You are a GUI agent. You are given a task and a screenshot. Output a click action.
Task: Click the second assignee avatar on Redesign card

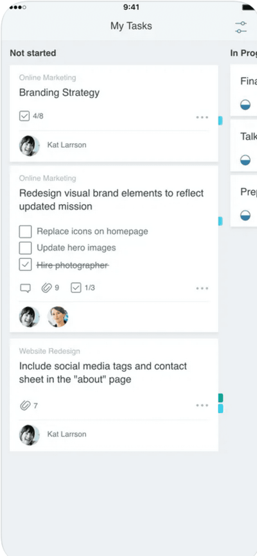pyautogui.click(x=58, y=316)
